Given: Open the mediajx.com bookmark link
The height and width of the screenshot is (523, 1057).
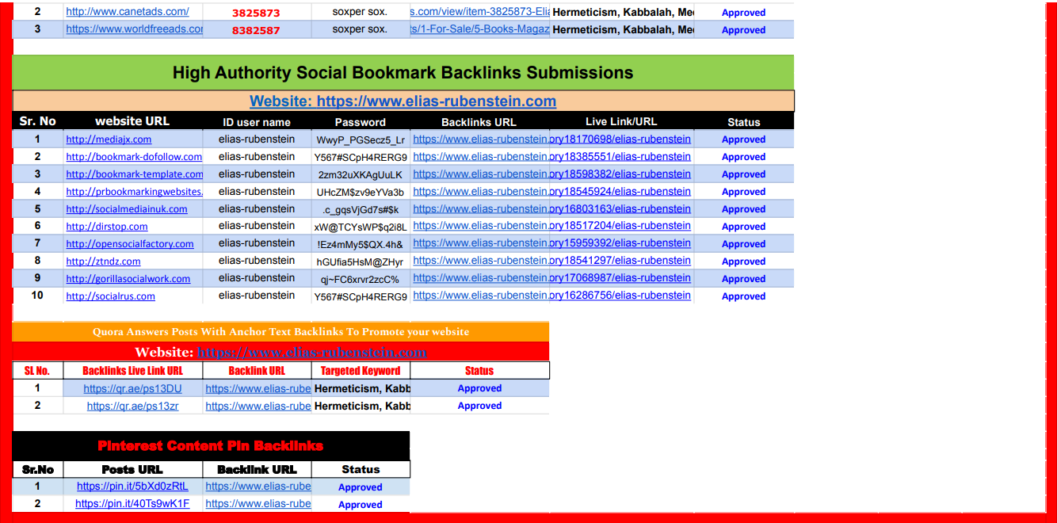Looking at the screenshot, I should (109, 139).
